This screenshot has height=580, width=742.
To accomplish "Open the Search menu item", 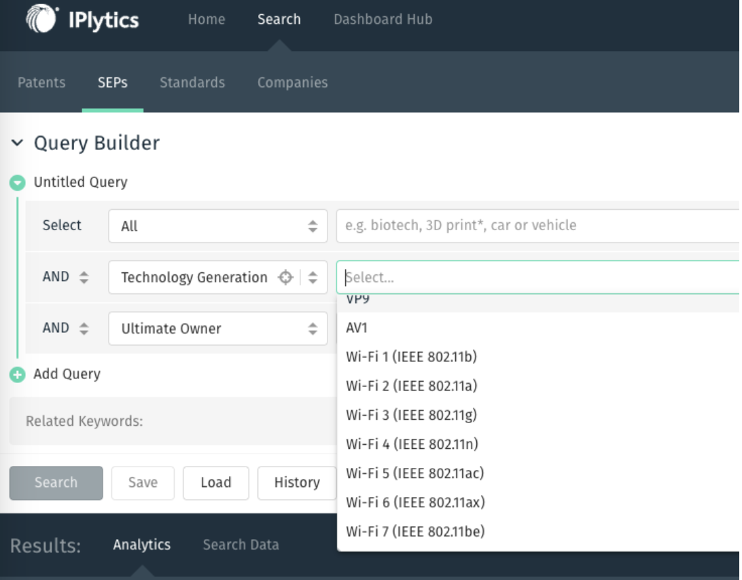I will [279, 20].
